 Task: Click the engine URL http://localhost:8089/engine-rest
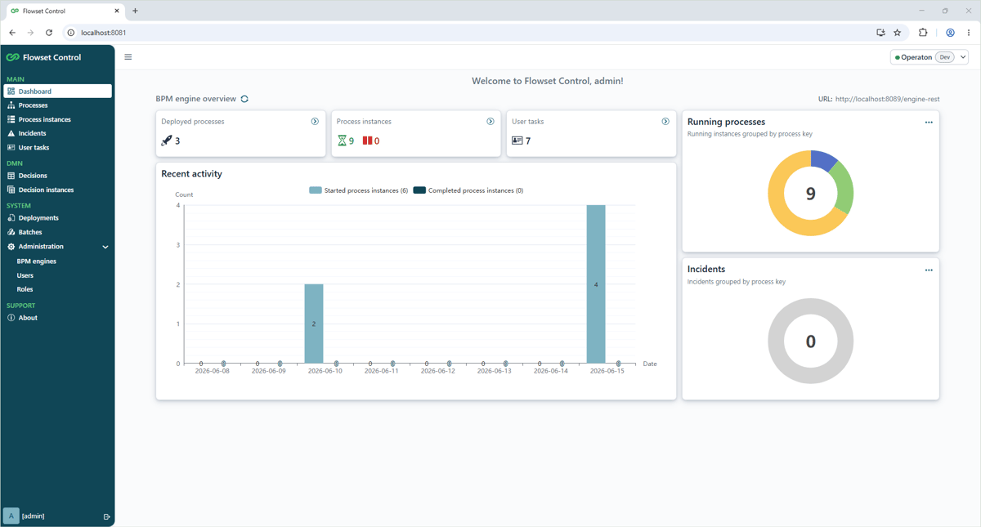[887, 99]
